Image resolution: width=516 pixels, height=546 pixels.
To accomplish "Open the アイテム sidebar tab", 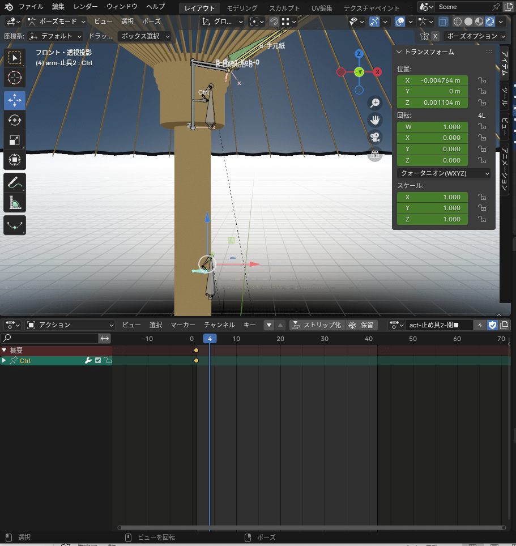I will (505, 63).
